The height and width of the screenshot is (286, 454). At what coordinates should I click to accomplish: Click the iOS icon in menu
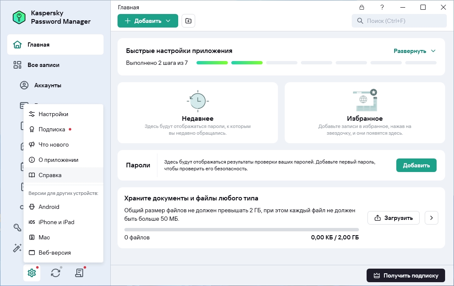pos(32,222)
